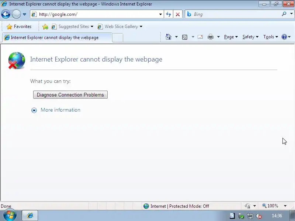Expand the Print options dropdown arrow

tap(218, 37)
